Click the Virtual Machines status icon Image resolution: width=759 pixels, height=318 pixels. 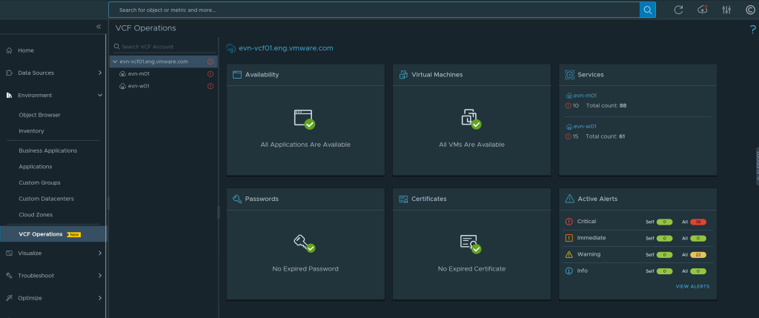(471, 119)
